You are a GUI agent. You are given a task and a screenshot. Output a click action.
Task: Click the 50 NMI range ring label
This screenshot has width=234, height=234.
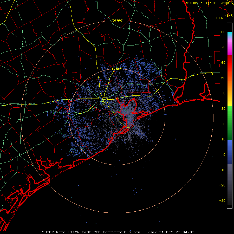pyautogui.click(x=117, y=69)
